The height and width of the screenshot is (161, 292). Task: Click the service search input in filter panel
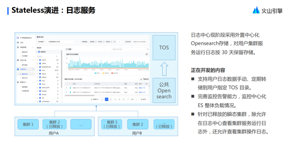pos(47,56)
